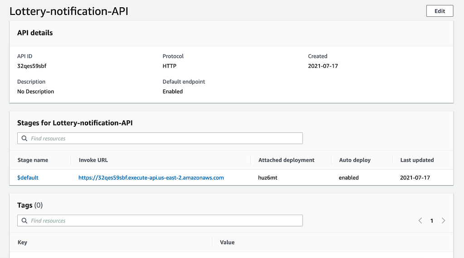Select the Default endpoint value Enabled
The width and height of the screenshot is (464, 258).
[x=173, y=91]
